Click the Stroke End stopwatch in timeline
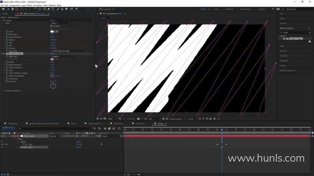The width and height of the screenshot is (314, 176). [x=24, y=144]
